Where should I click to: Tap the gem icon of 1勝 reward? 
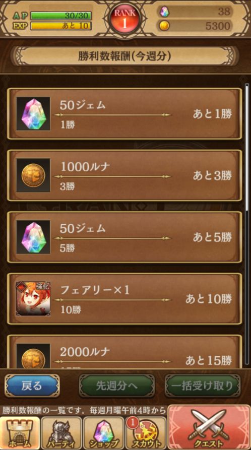click(x=33, y=114)
